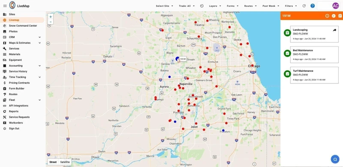The image size is (343, 167).
Task: Click the LiveMap logo icon
Action: tap(12, 5)
